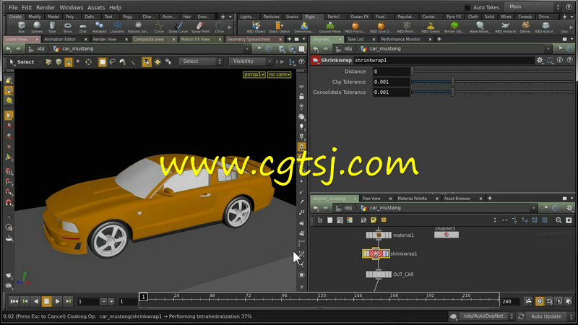Select the Box shelf tool

[x=22, y=27]
